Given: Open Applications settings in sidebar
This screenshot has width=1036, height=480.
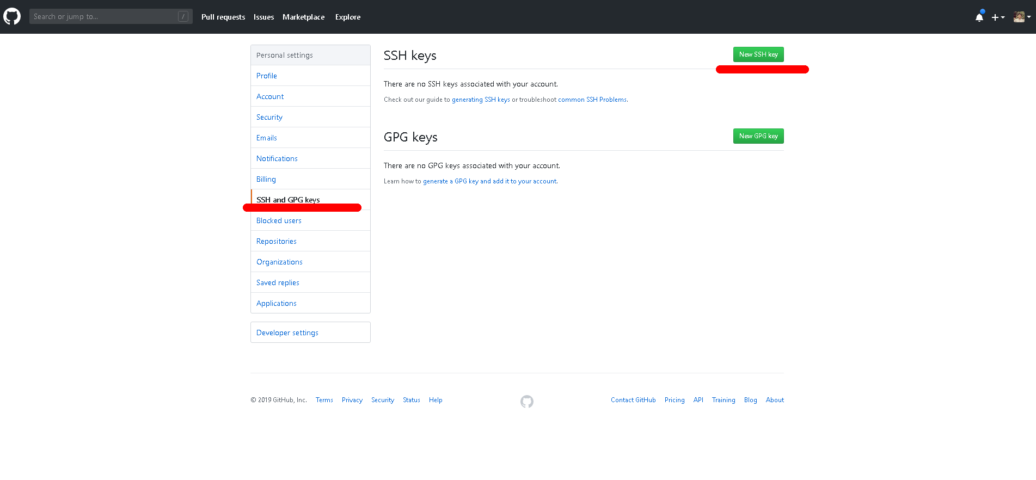Looking at the screenshot, I should click(310, 303).
